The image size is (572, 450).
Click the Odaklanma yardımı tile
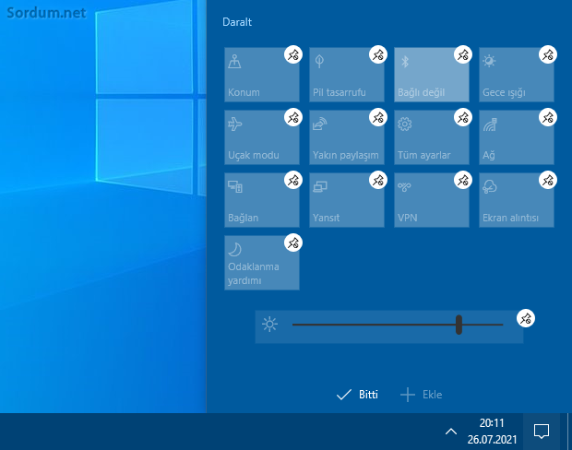click(x=262, y=263)
